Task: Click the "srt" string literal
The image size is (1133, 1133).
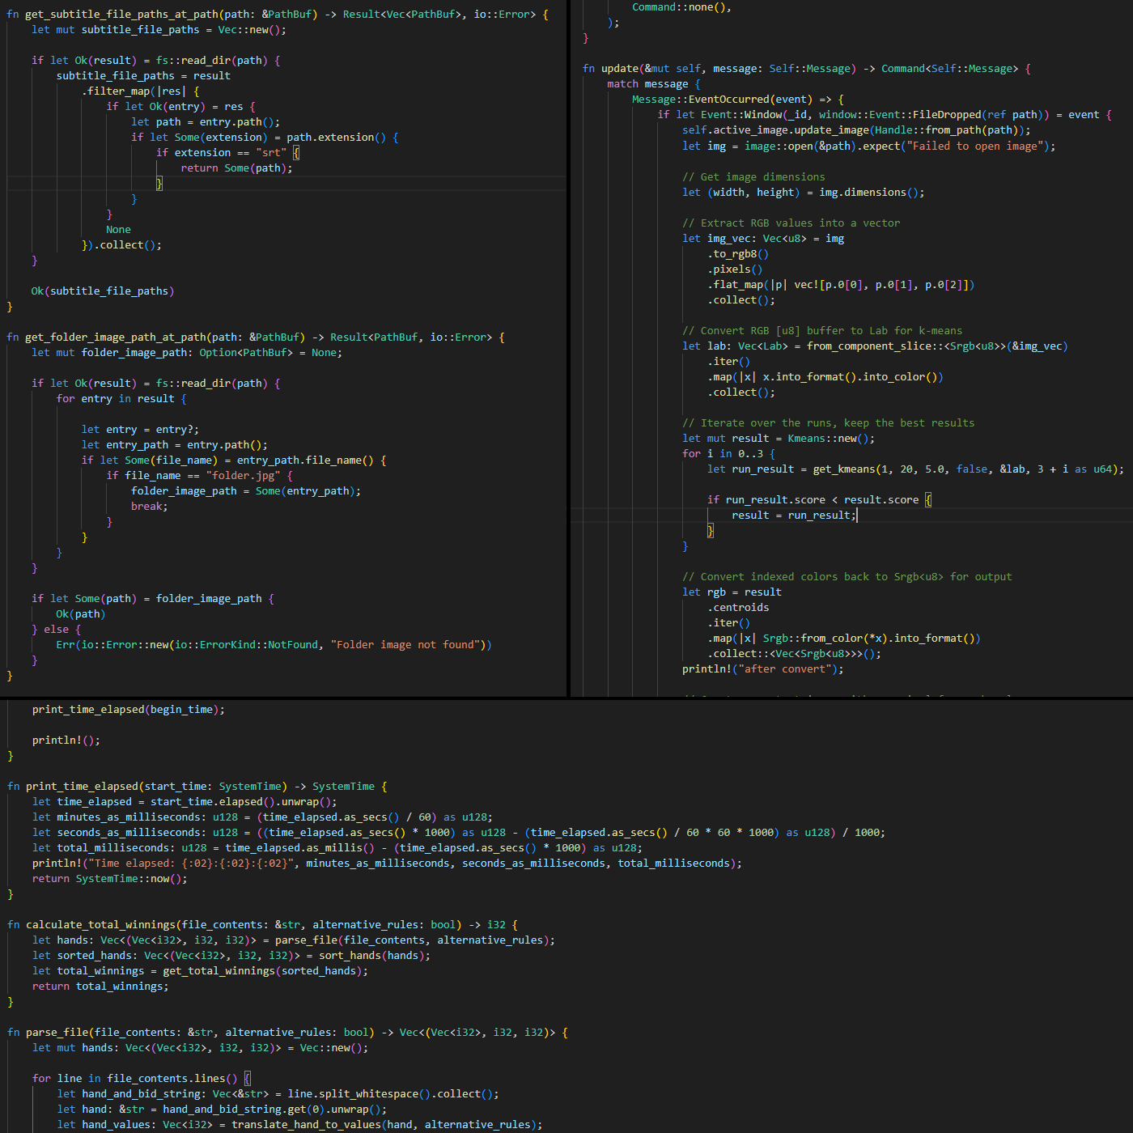Action: [x=271, y=153]
